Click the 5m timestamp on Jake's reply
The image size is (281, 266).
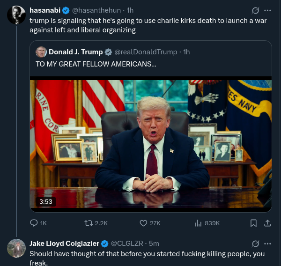click(x=154, y=244)
